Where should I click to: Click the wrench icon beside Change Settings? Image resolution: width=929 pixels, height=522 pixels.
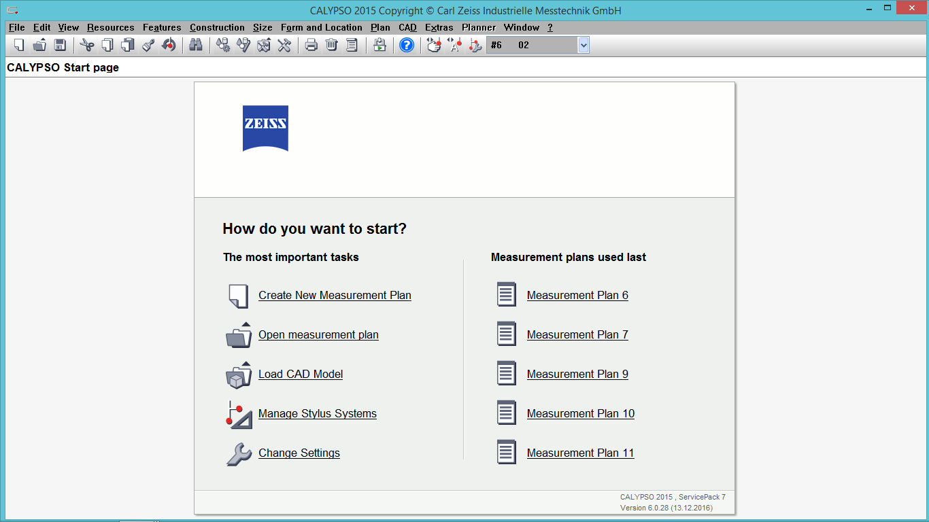pyautogui.click(x=239, y=453)
